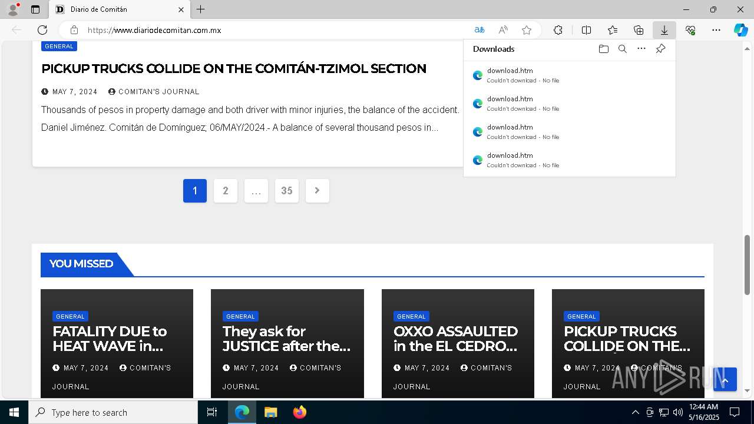Click the GENERAL tag above pickup trucks headline
Image resolution: width=754 pixels, height=424 pixels.
coord(59,46)
